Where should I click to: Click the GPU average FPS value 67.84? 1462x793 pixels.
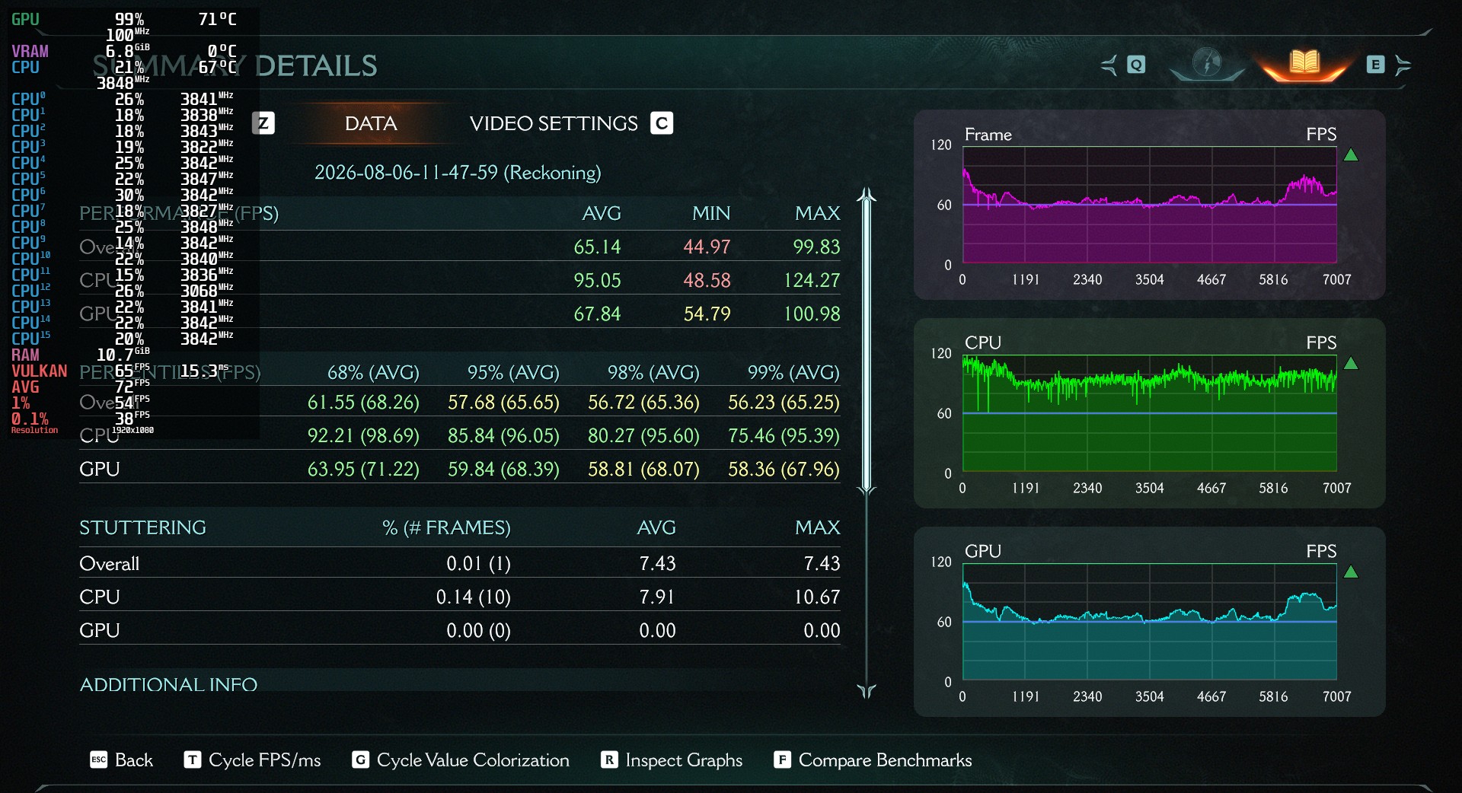tap(597, 314)
